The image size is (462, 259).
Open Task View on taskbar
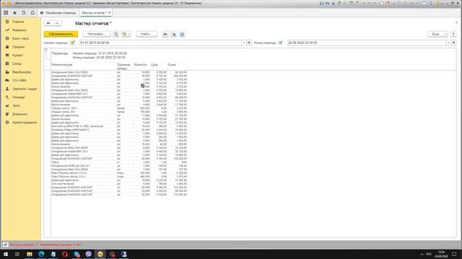(x=17, y=254)
